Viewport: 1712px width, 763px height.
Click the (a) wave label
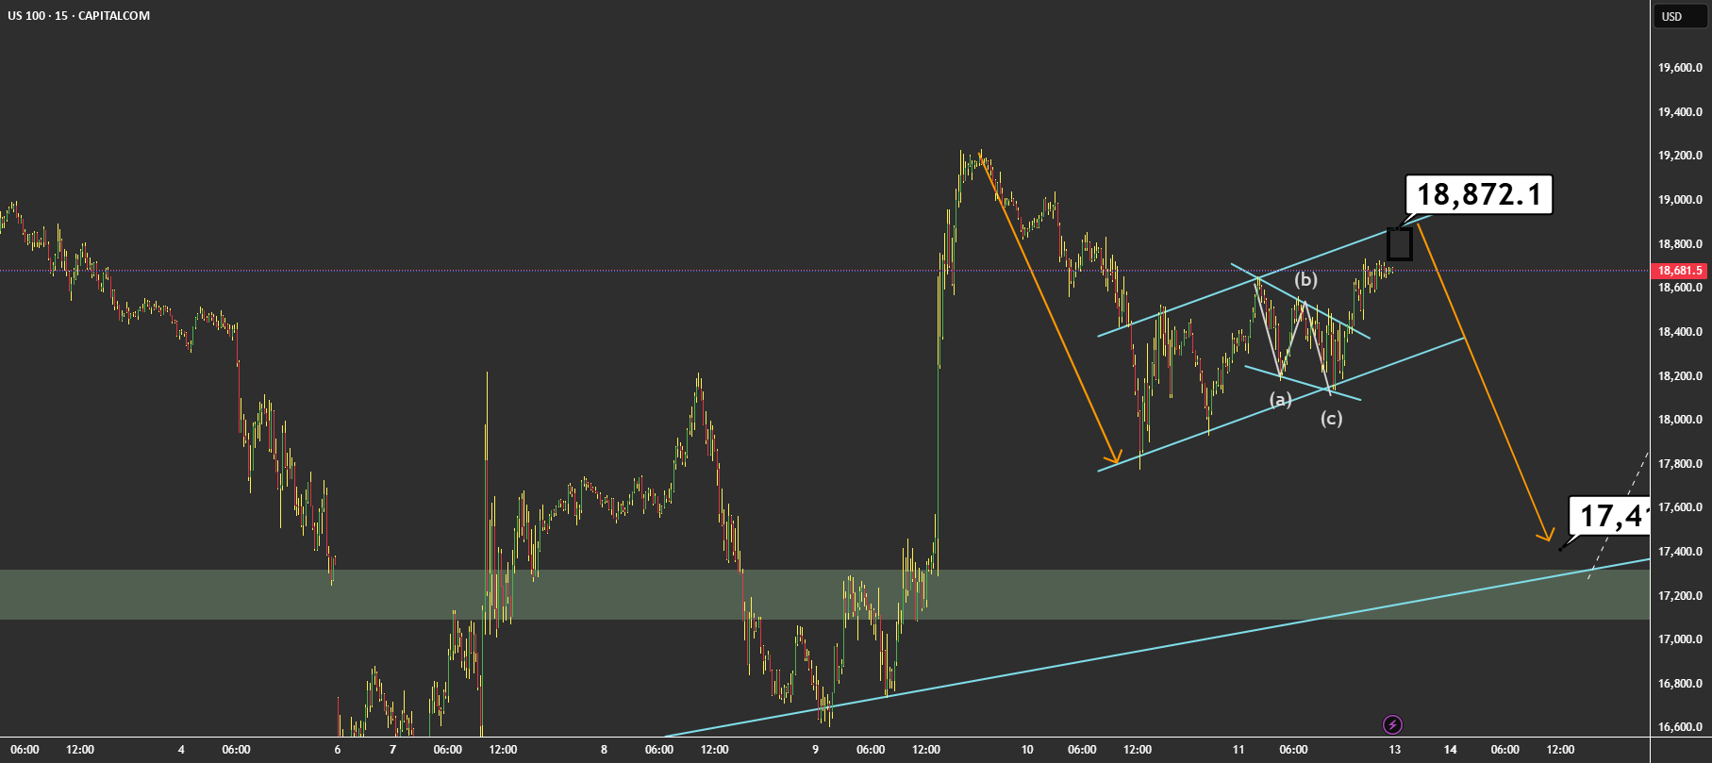coord(1280,400)
